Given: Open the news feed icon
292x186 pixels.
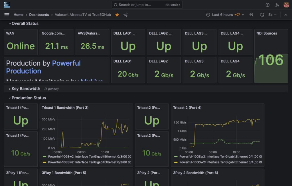Looking at the screenshot, I should tap(277, 5).
